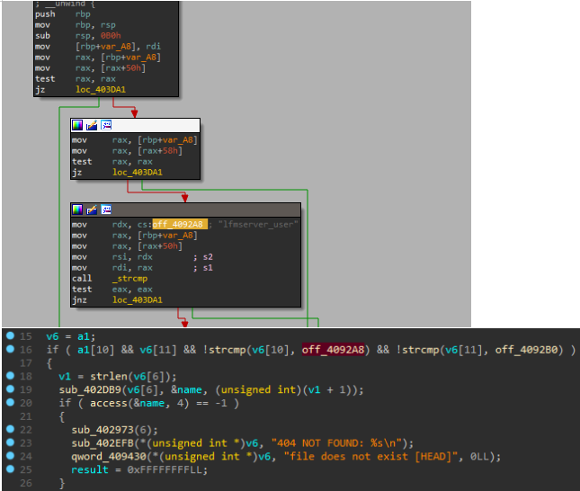Click loc_403DA1 after jnz instruction
This screenshot has height=491, width=580.
(138, 300)
